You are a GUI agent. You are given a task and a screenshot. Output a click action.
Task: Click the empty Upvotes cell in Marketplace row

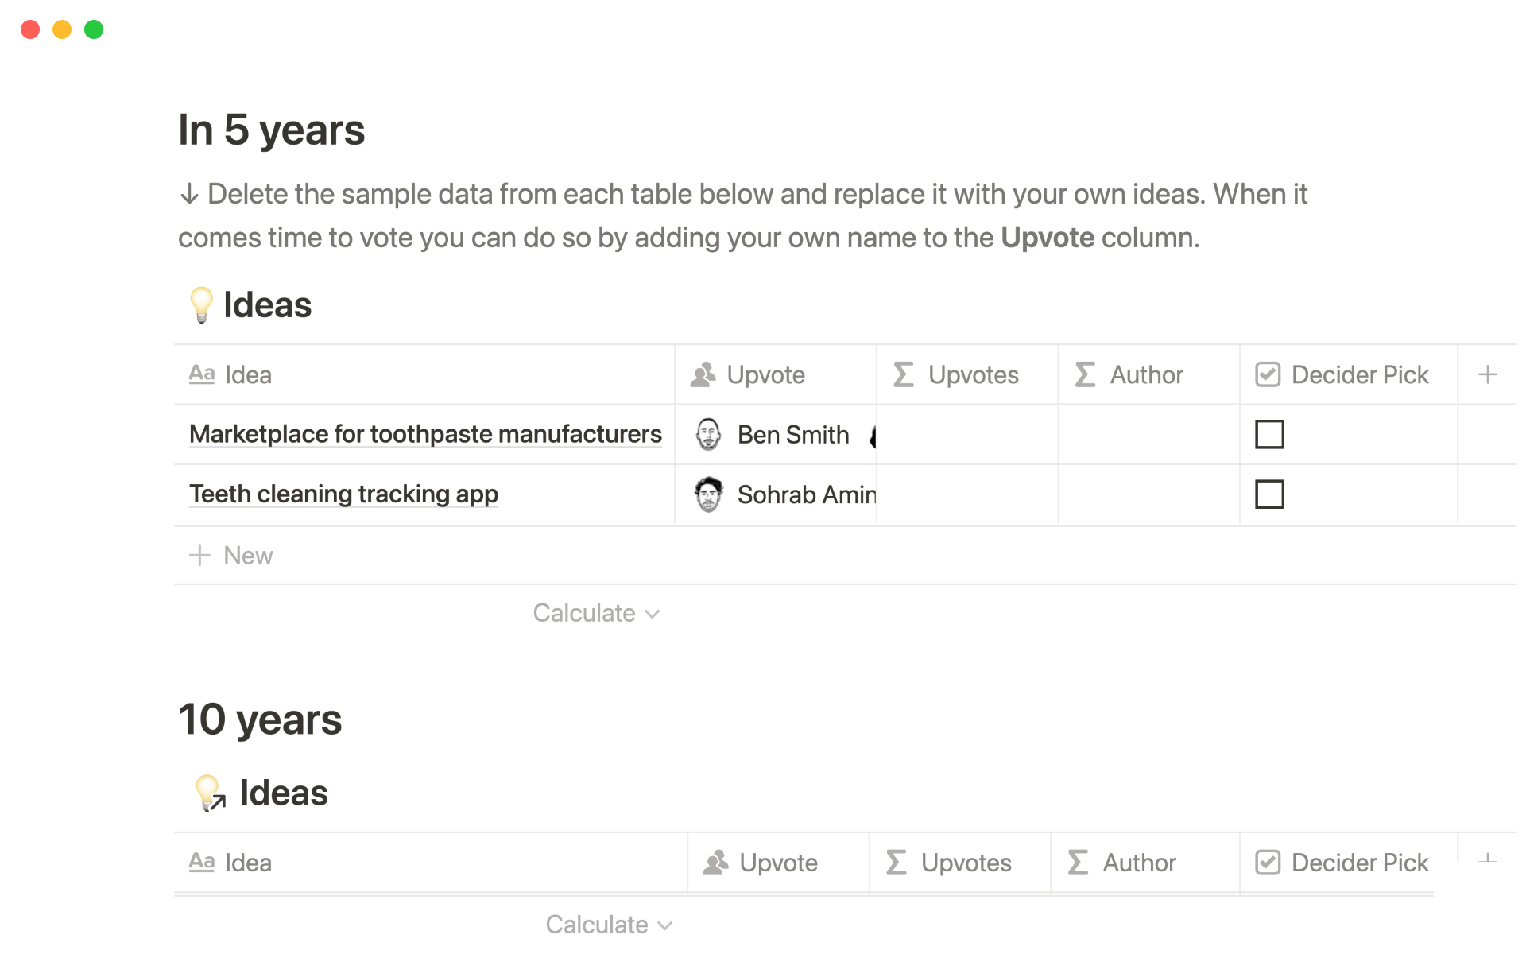pyautogui.click(x=966, y=435)
